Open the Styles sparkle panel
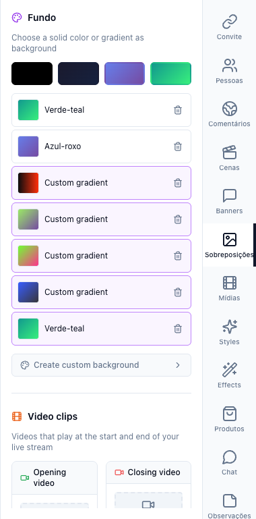The width and height of the screenshot is (256, 519). click(x=229, y=332)
